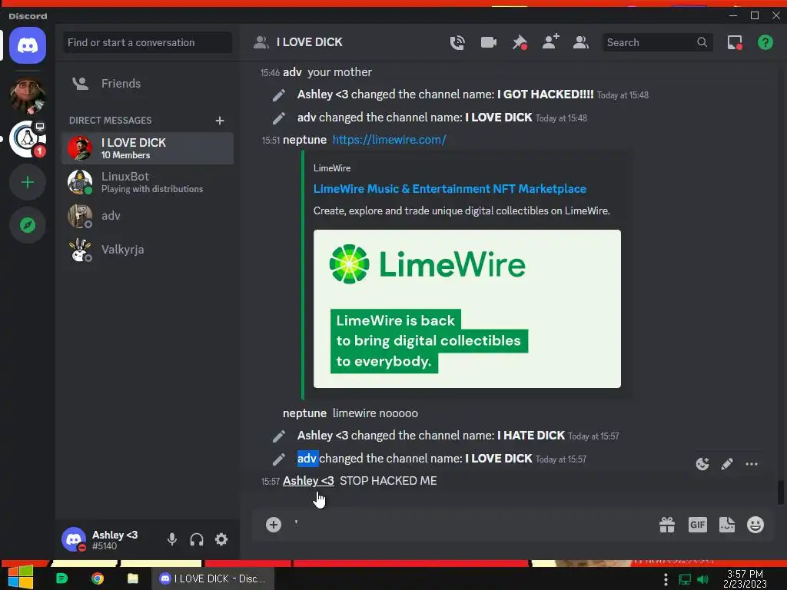Open Ashley <3 user panel avatar
Screen dimensions: 787x590
point(75,539)
